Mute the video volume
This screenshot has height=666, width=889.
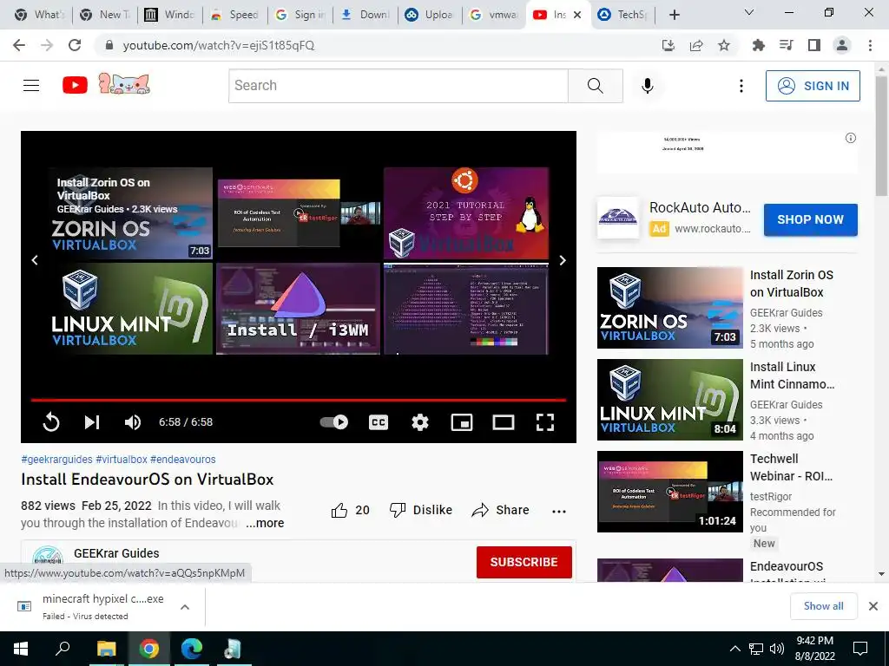133,422
